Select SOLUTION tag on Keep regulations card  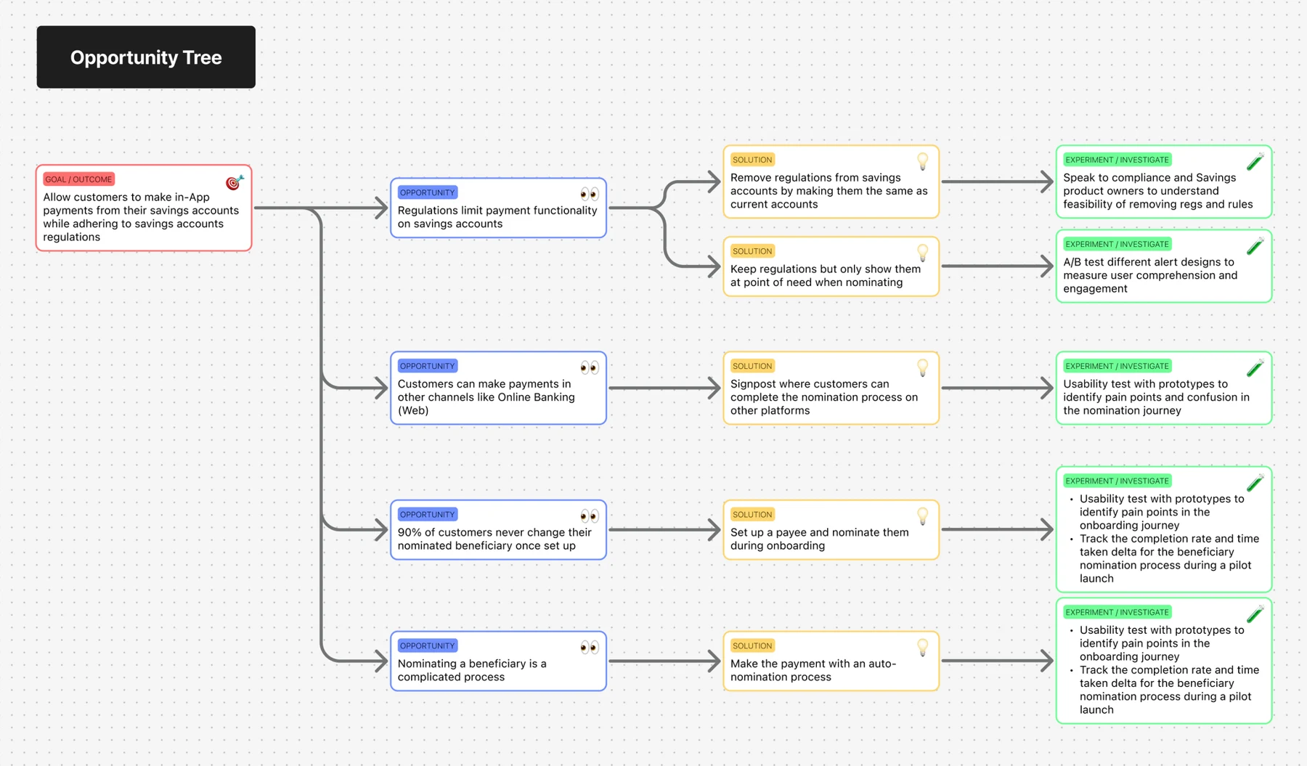[752, 251]
